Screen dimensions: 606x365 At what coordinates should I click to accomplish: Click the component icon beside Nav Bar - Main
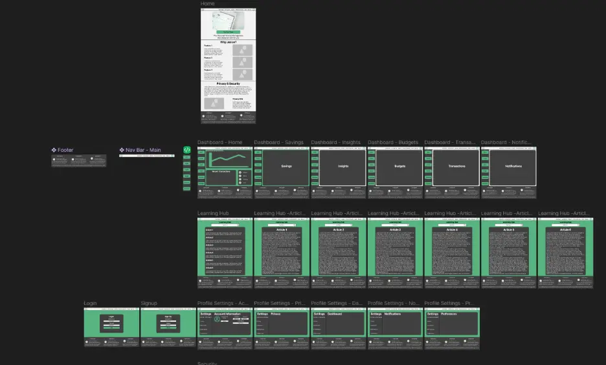coord(122,150)
